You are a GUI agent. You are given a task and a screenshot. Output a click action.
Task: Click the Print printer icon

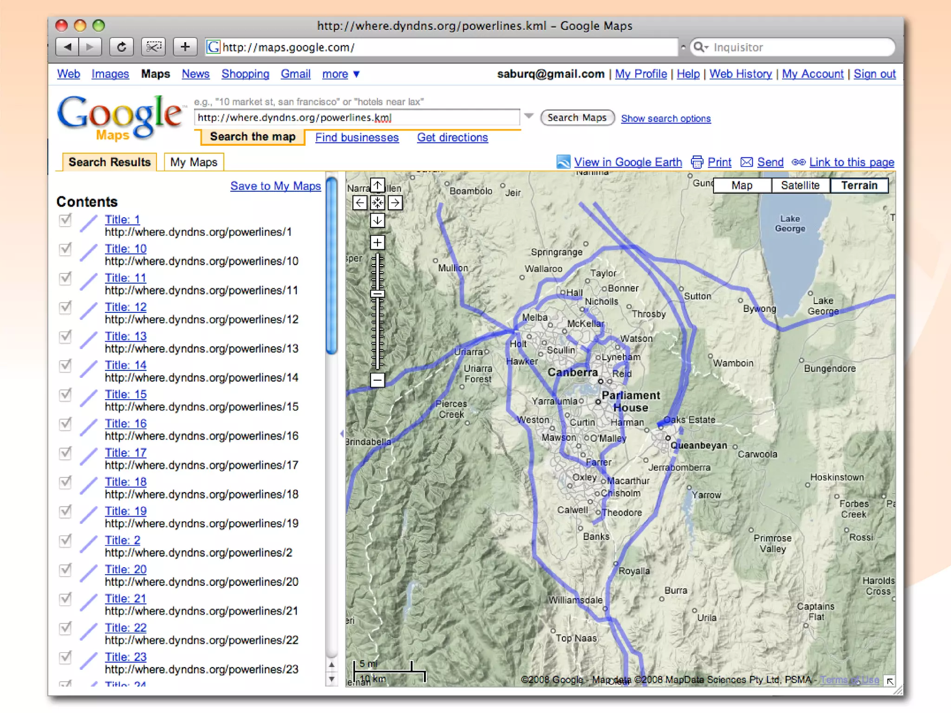tap(697, 162)
